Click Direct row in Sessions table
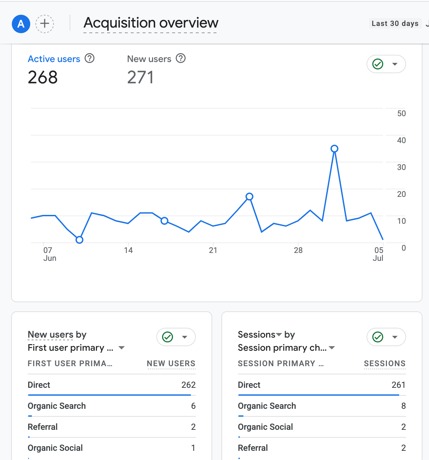 coord(322,385)
